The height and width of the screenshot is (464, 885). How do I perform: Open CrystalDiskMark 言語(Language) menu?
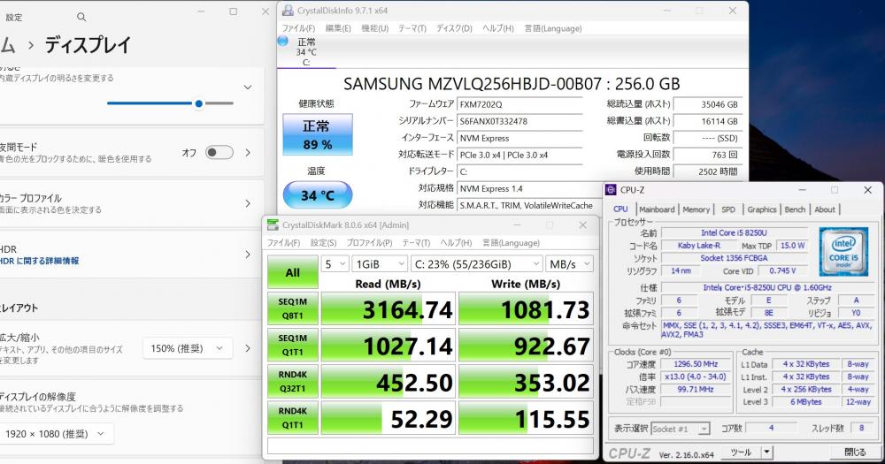pyautogui.click(x=511, y=242)
